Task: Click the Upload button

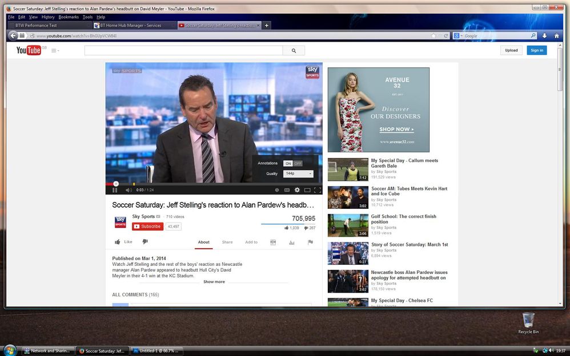Action: click(x=511, y=50)
